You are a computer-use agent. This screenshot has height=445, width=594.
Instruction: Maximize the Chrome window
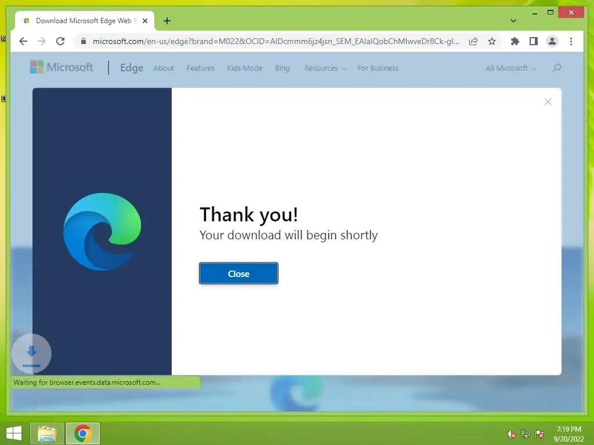point(550,13)
